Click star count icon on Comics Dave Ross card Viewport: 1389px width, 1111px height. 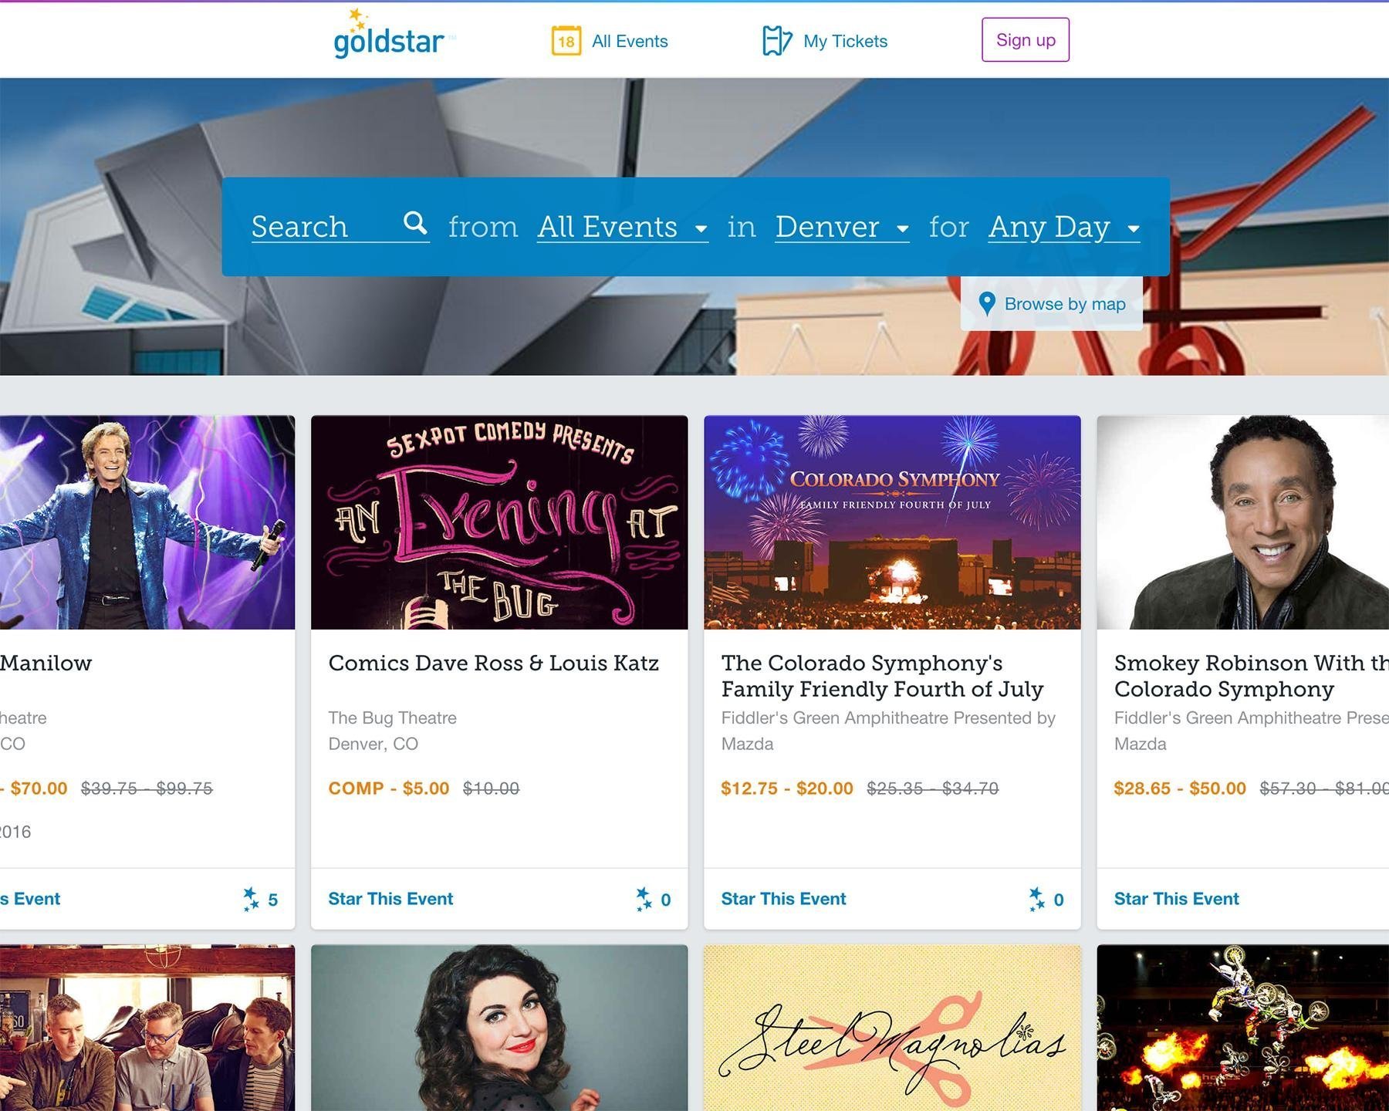point(644,899)
